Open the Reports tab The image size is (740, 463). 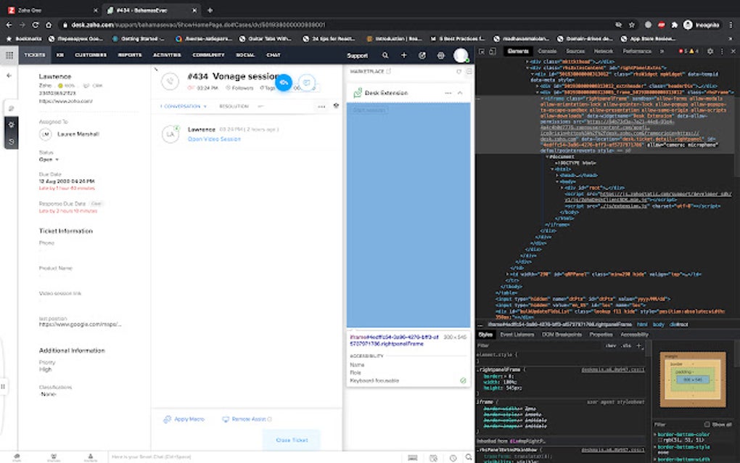point(130,55)
